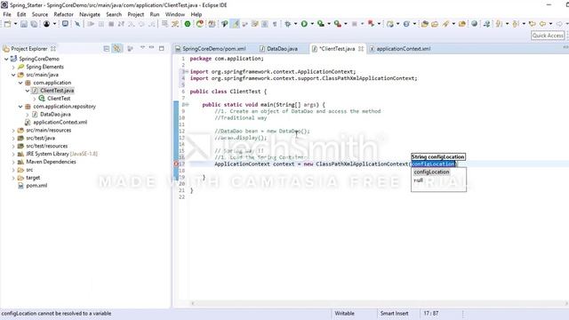This screenshot has width=569, height=320.
Task: Open the Debug button dropdown arrow
Action: coord(295,24)
